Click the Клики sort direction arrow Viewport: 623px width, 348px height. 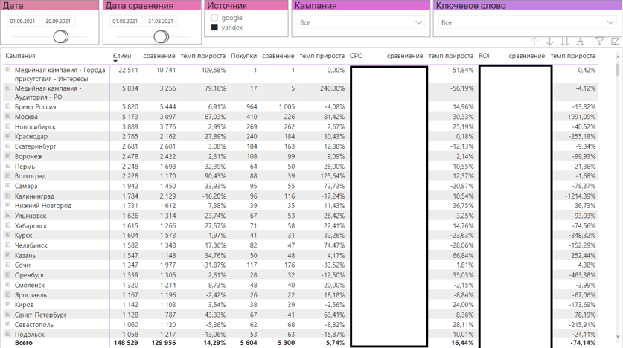tap(115, 62)
